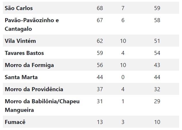Screen dimensions: 182x130
Task: Click the São Carlos row name
Action: 19,8
